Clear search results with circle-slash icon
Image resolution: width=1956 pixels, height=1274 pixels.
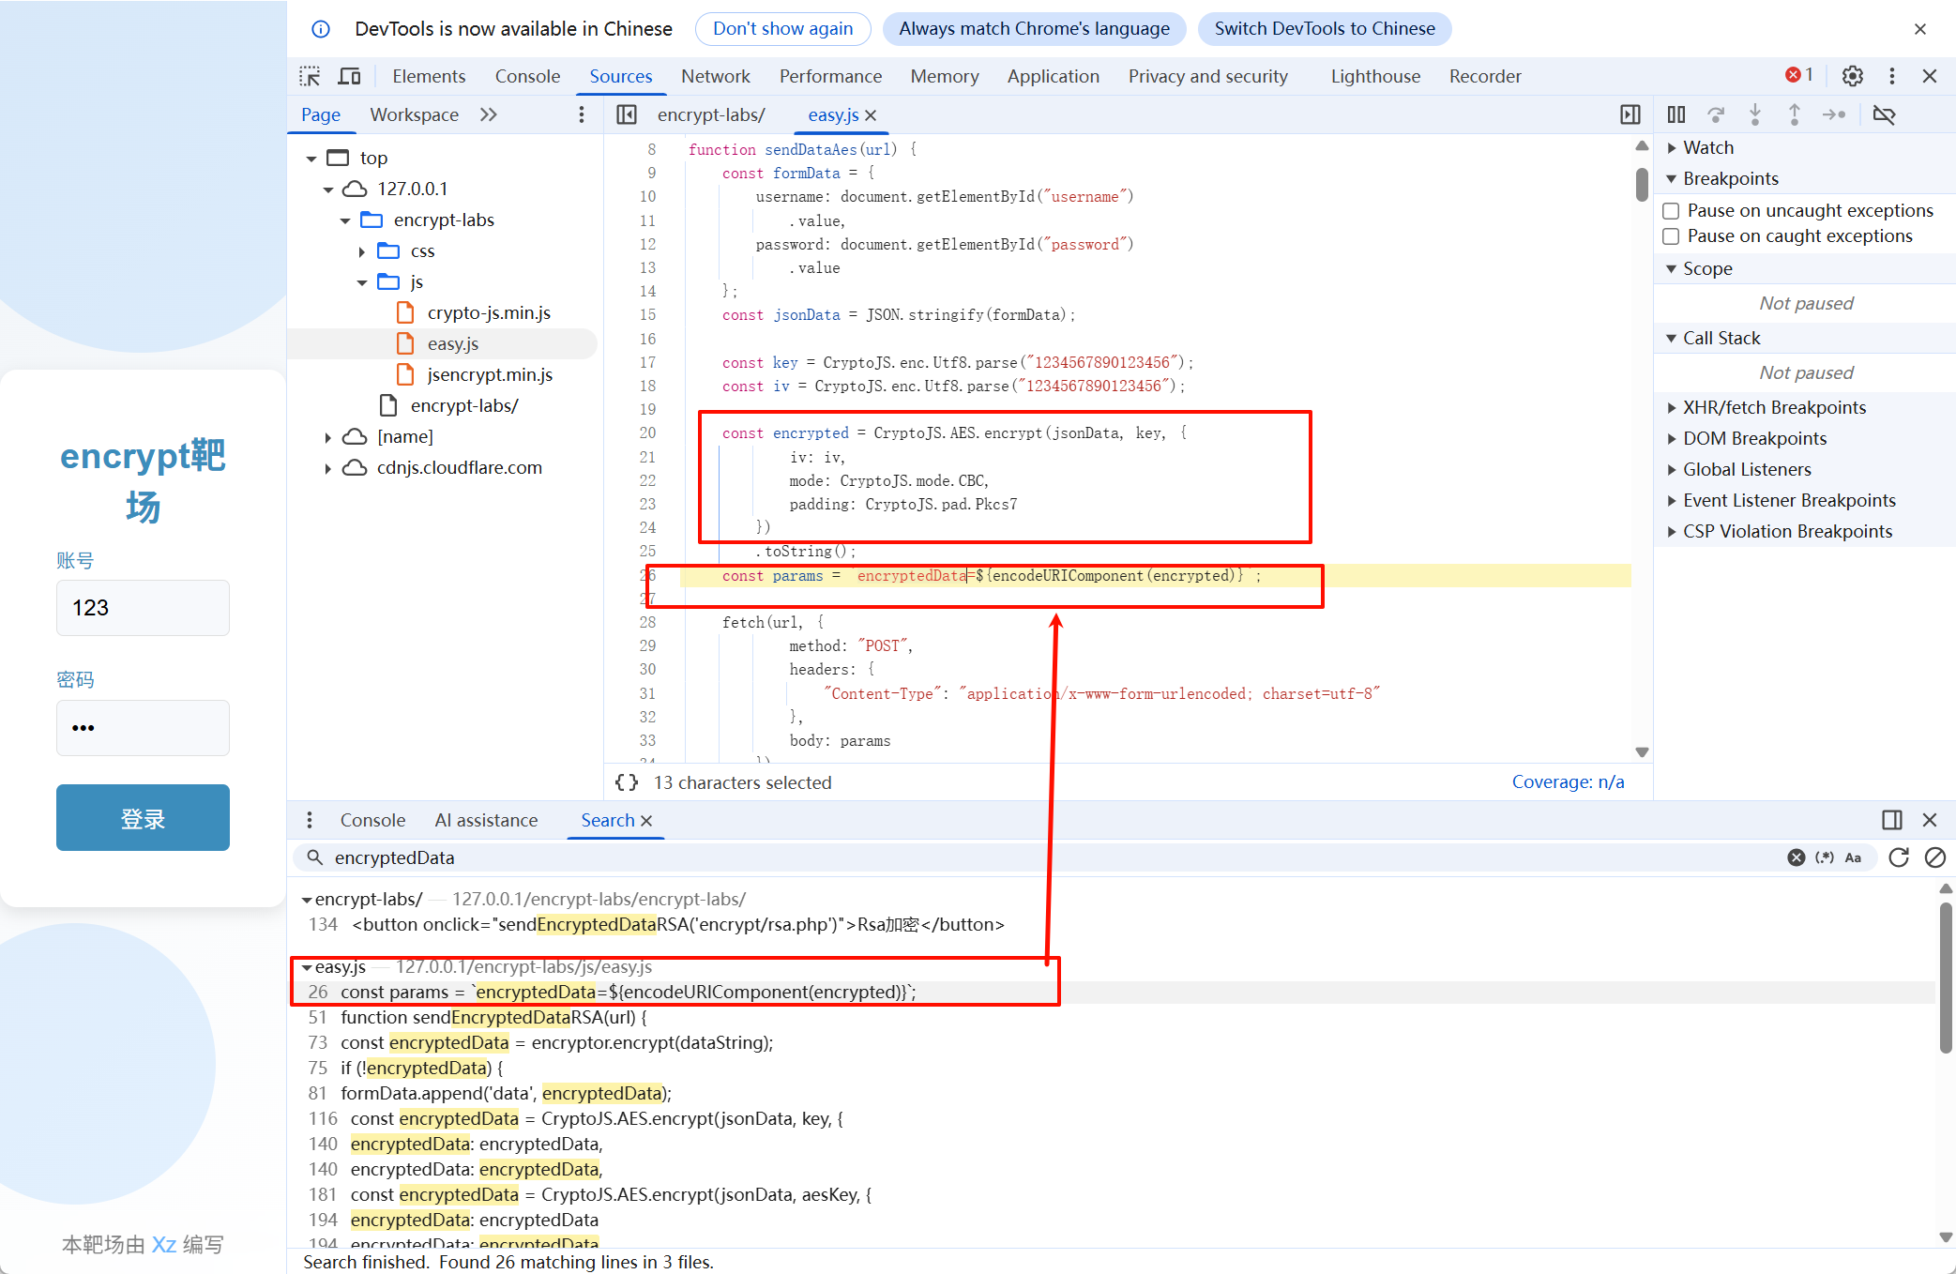point(1934,857)
